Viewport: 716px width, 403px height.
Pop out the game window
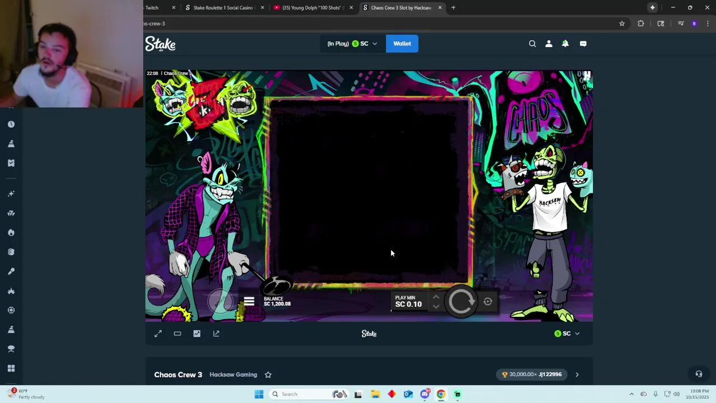(216, 334)
